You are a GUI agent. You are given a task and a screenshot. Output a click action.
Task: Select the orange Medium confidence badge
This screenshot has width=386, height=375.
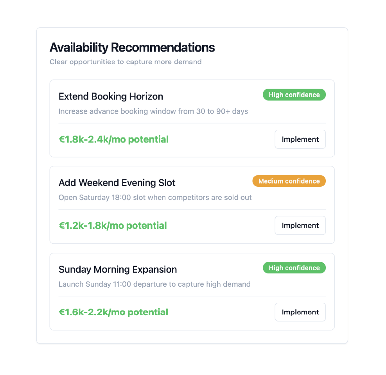(x=289, y=181)
